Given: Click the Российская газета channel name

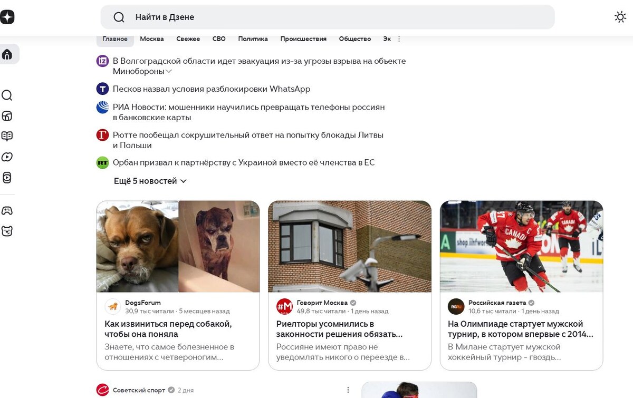Looking at the screenshot, I should tap(497, 303).
